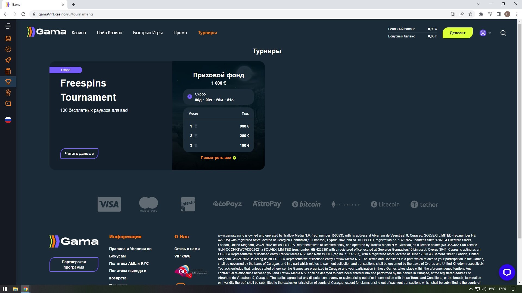Click the award ribbon sidebar icon
Screen dimensions: 522x293
pos(8,93)
